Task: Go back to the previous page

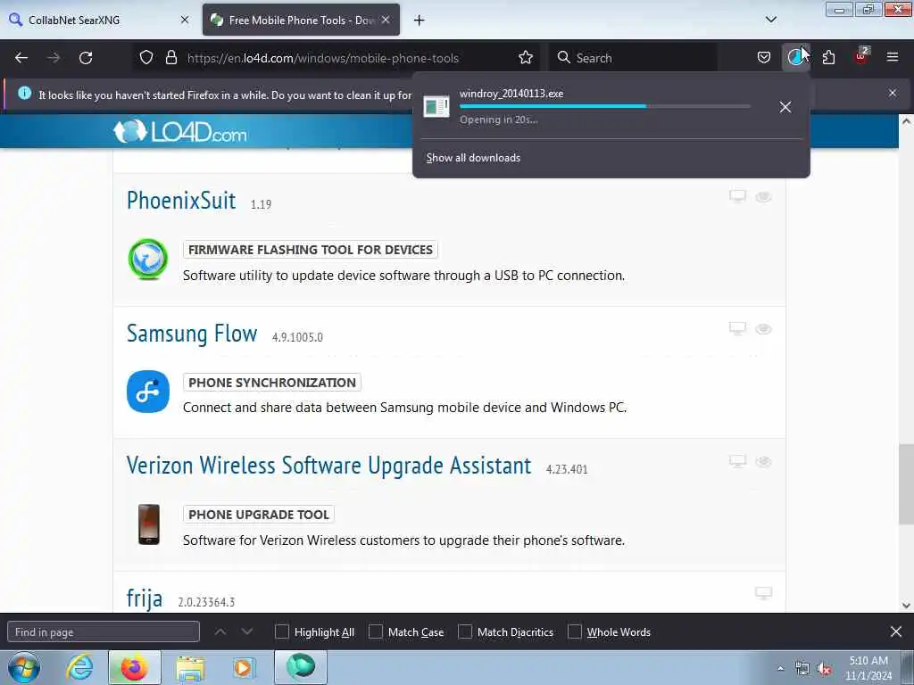Action: (x=21, y=58)
